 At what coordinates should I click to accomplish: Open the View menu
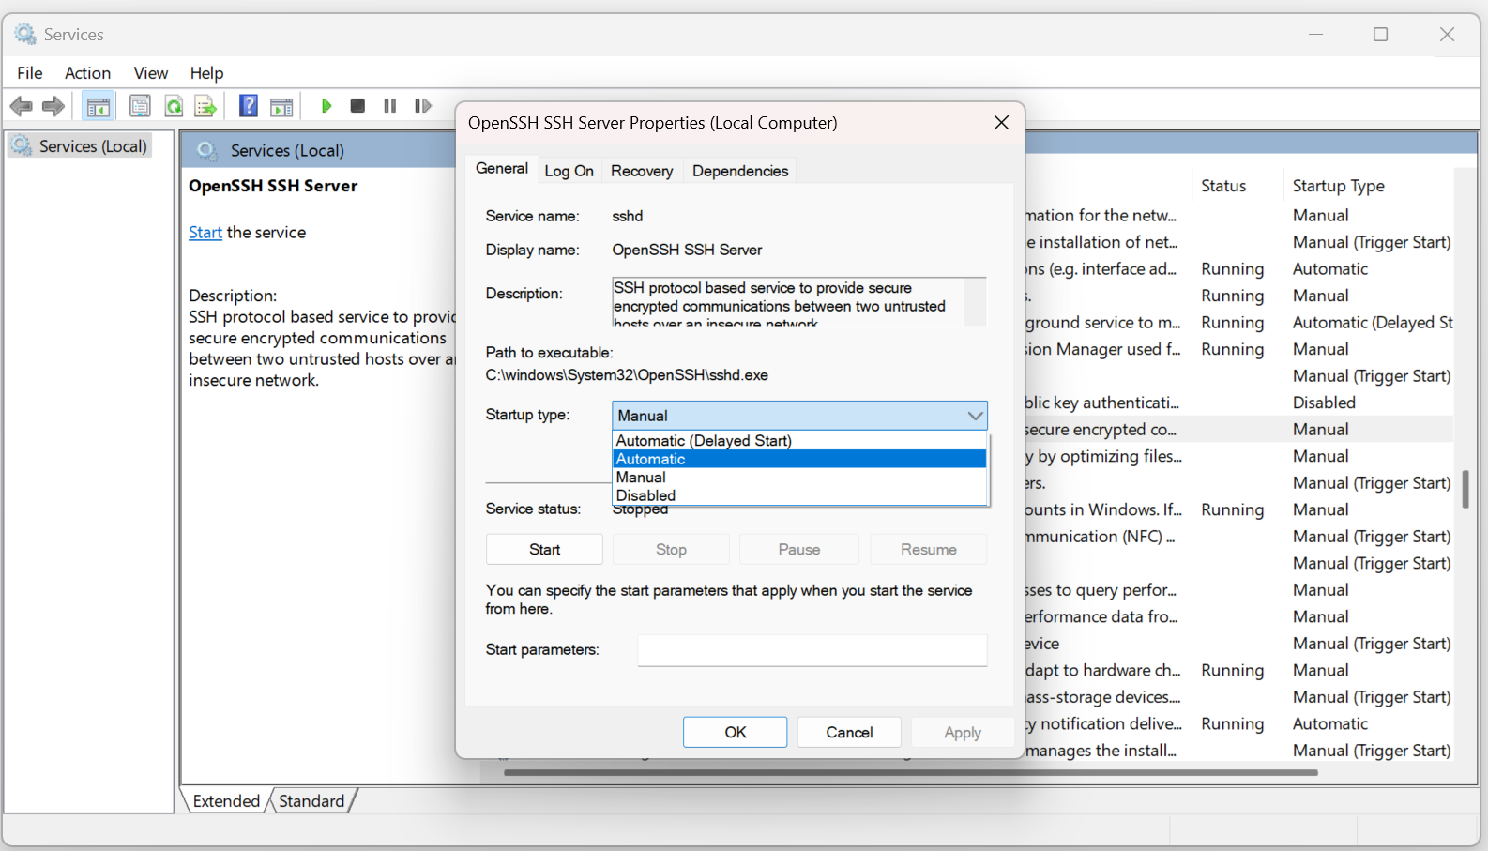click(x=150, y=73)
